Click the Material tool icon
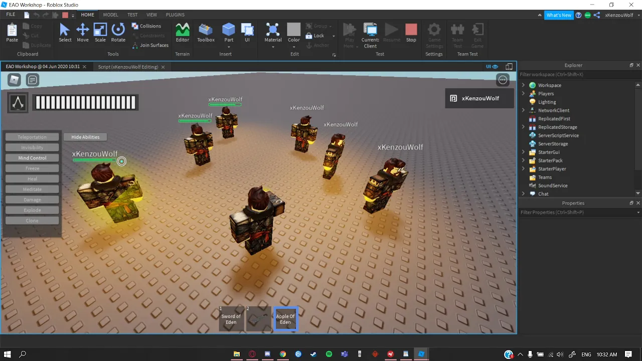 pyautogui.click(x=273, y=30)
